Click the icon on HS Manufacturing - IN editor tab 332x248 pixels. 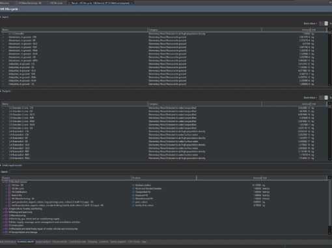(x=16, y=3)
